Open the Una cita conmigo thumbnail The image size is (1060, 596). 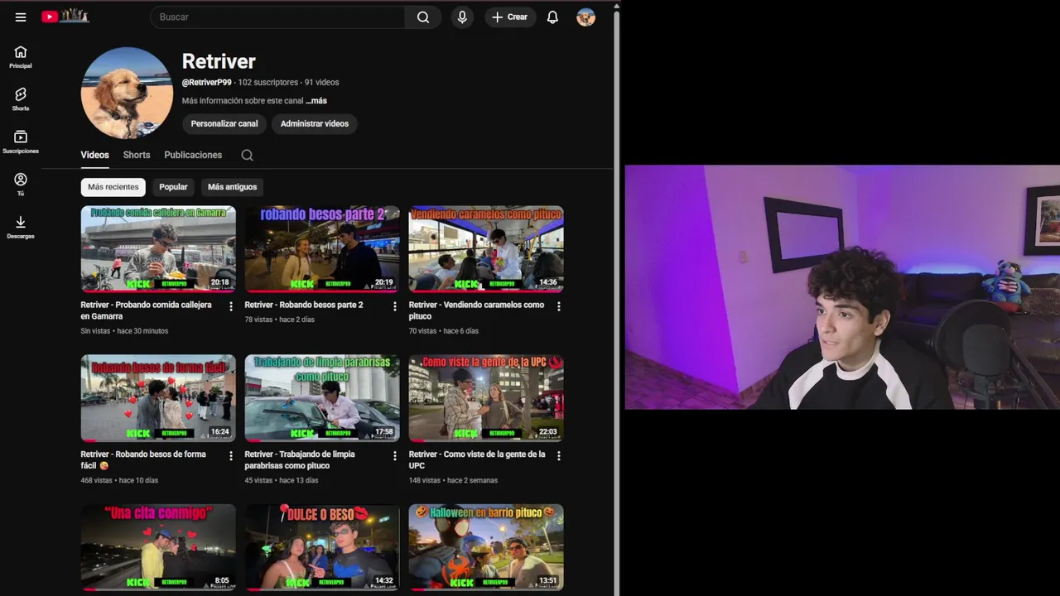click(x=158, y=547)
